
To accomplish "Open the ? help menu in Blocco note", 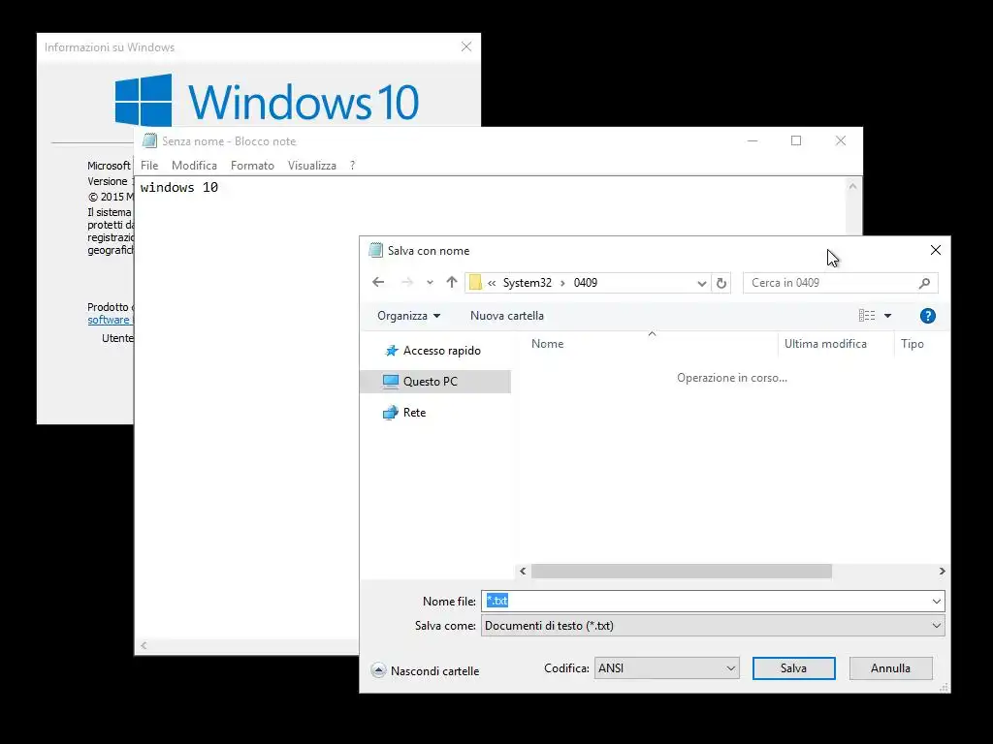I will (352, 166).
